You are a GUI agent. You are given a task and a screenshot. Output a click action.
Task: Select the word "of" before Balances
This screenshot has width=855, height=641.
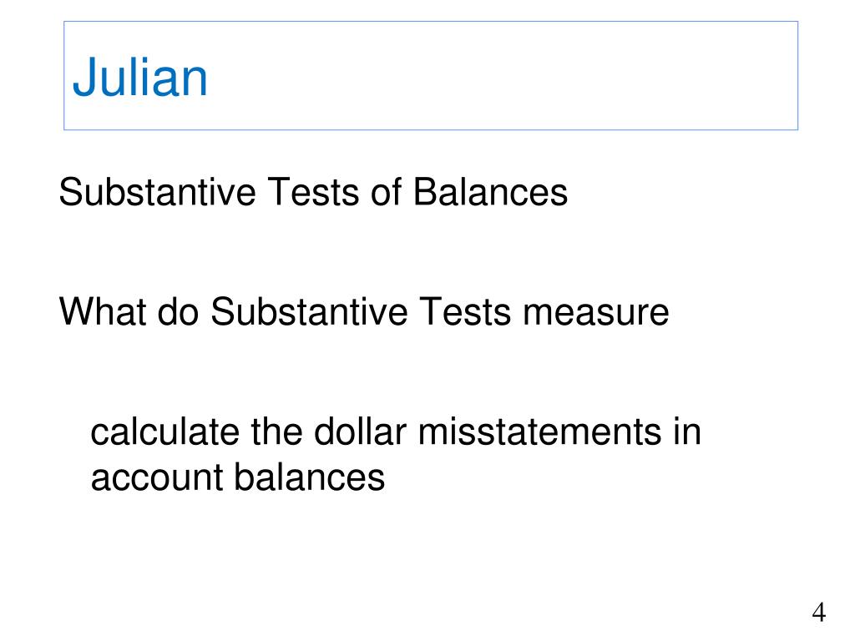click(x=386, y=193)
